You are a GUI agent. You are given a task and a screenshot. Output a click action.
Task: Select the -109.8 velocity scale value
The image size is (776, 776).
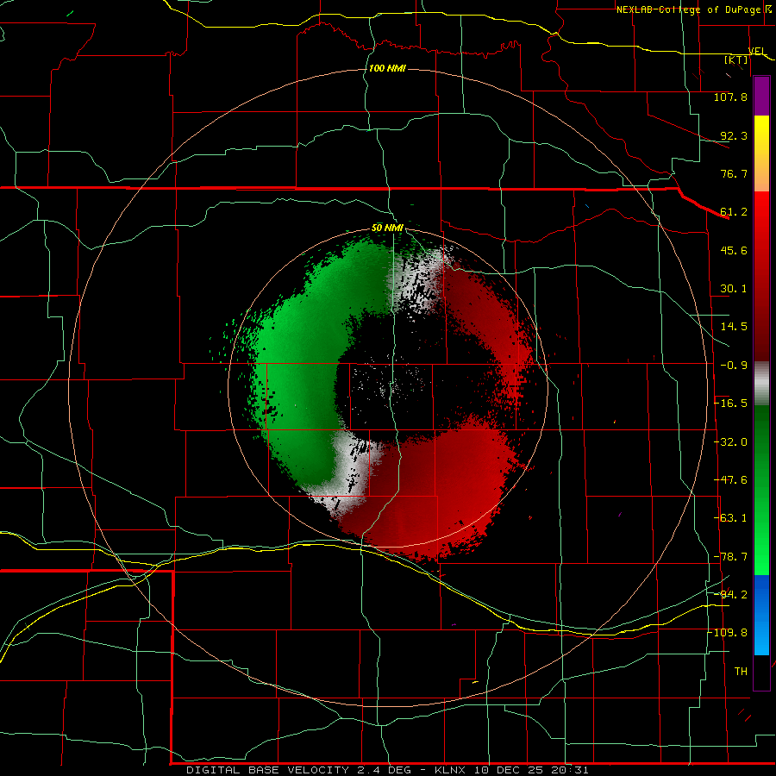[728, 633]
